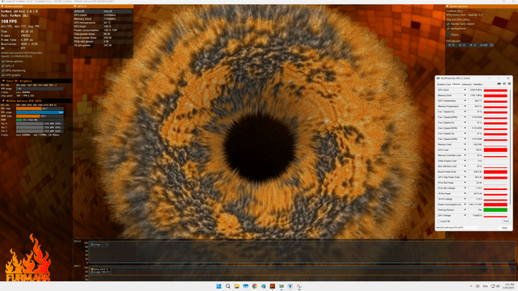Click the NVIDIA VRAM green usage bar

point(19,120)
